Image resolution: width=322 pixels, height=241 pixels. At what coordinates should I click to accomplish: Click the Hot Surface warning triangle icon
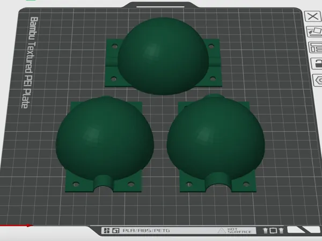[x=221, y=231]
